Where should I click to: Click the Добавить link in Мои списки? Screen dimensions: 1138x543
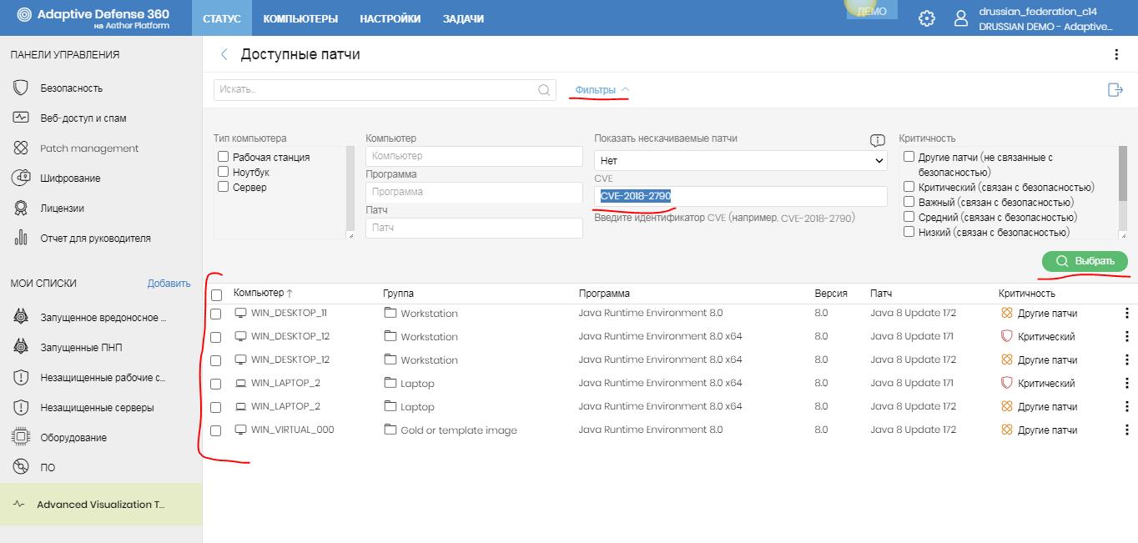(x=169, y=284)
